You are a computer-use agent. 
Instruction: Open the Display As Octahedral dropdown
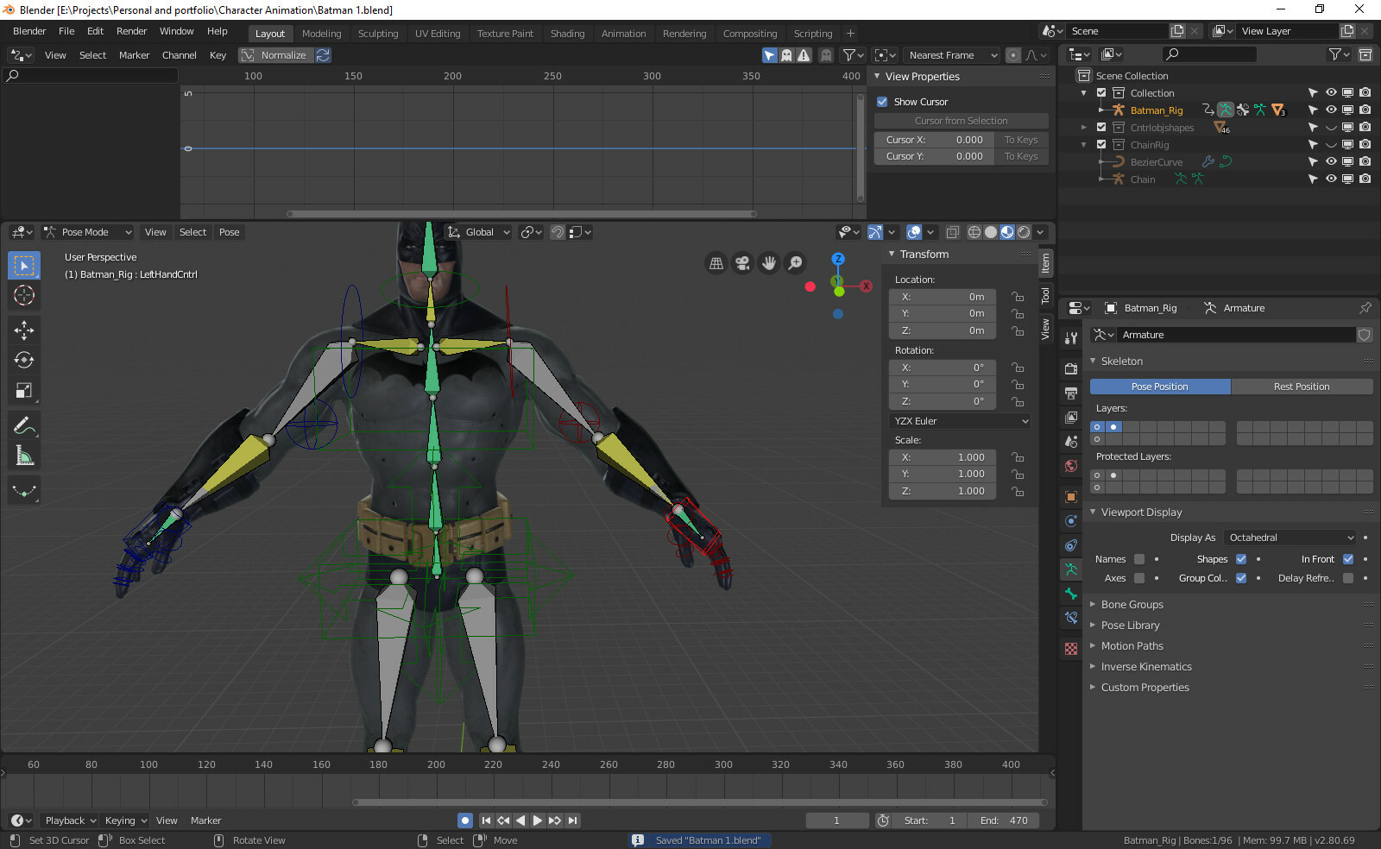click(x=1290, y=538)
